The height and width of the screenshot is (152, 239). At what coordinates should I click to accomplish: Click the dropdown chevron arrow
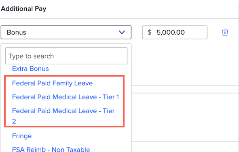pyautogui.click(x=122, y=32)
